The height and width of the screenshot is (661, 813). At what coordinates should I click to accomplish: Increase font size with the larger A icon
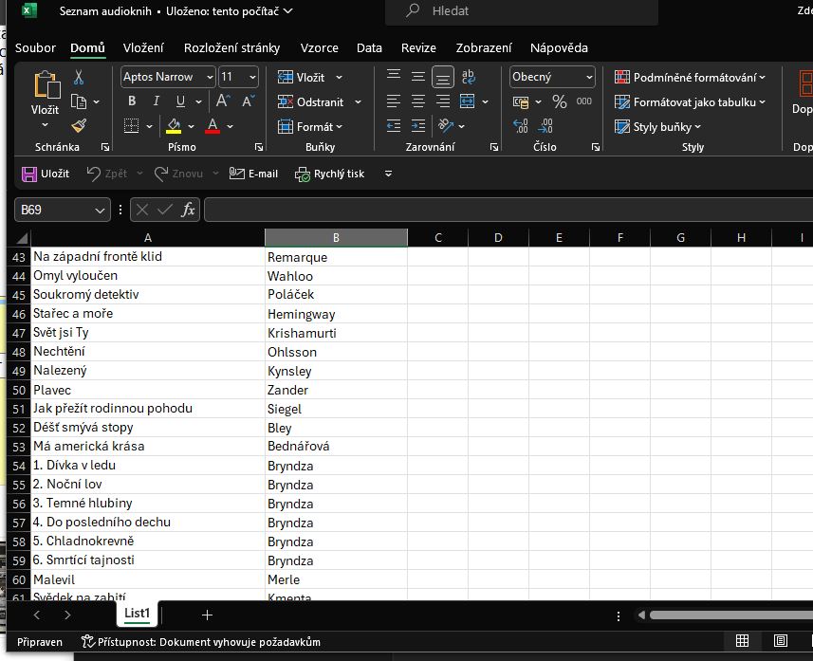[223, 101]
